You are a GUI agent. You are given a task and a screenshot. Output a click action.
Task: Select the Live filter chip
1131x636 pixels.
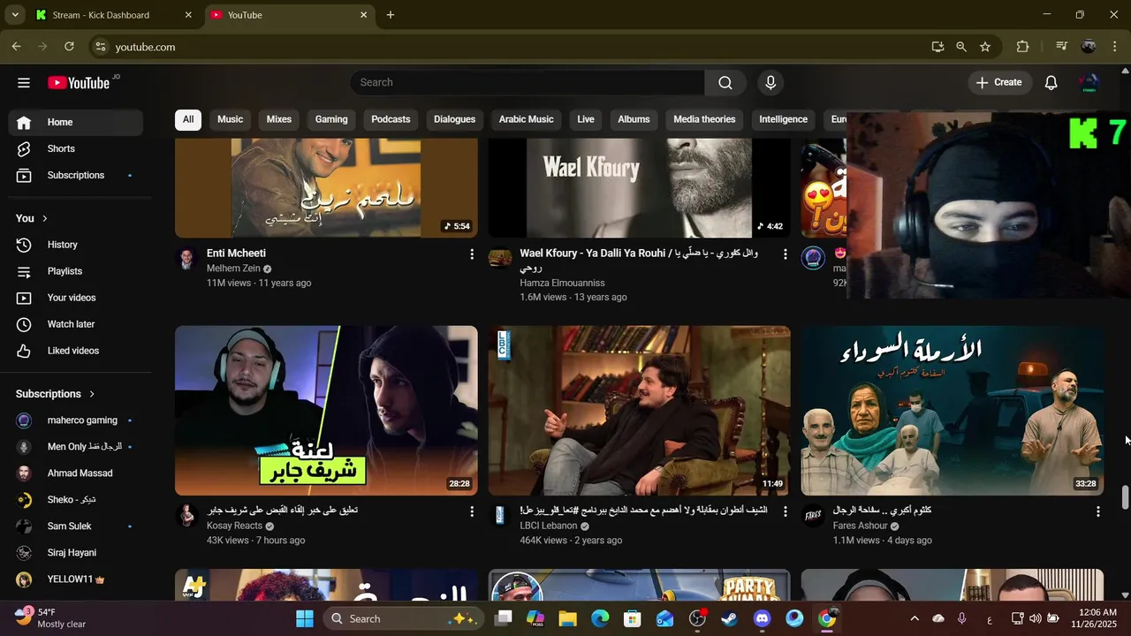coord(586,119)
